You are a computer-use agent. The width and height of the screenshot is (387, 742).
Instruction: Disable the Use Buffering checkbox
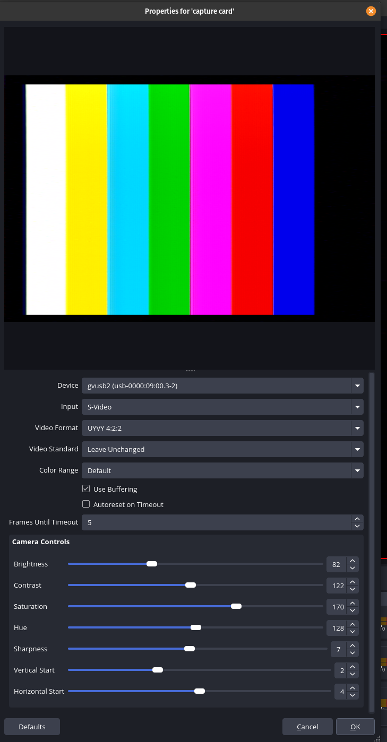[86, 488]
